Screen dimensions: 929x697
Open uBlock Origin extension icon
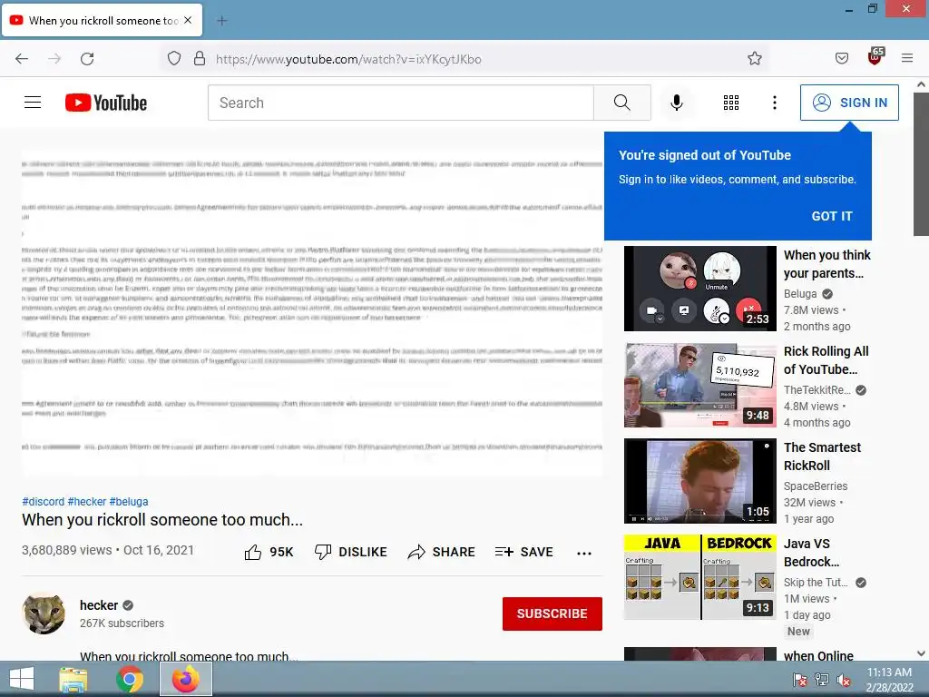tap(875, 57)
